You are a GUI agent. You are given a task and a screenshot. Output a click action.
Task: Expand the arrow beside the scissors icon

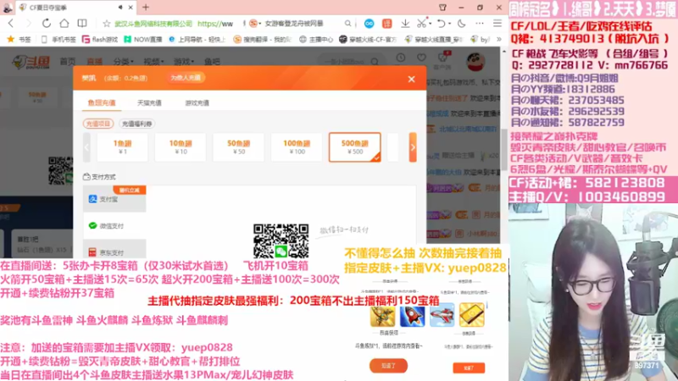point(431,24)
